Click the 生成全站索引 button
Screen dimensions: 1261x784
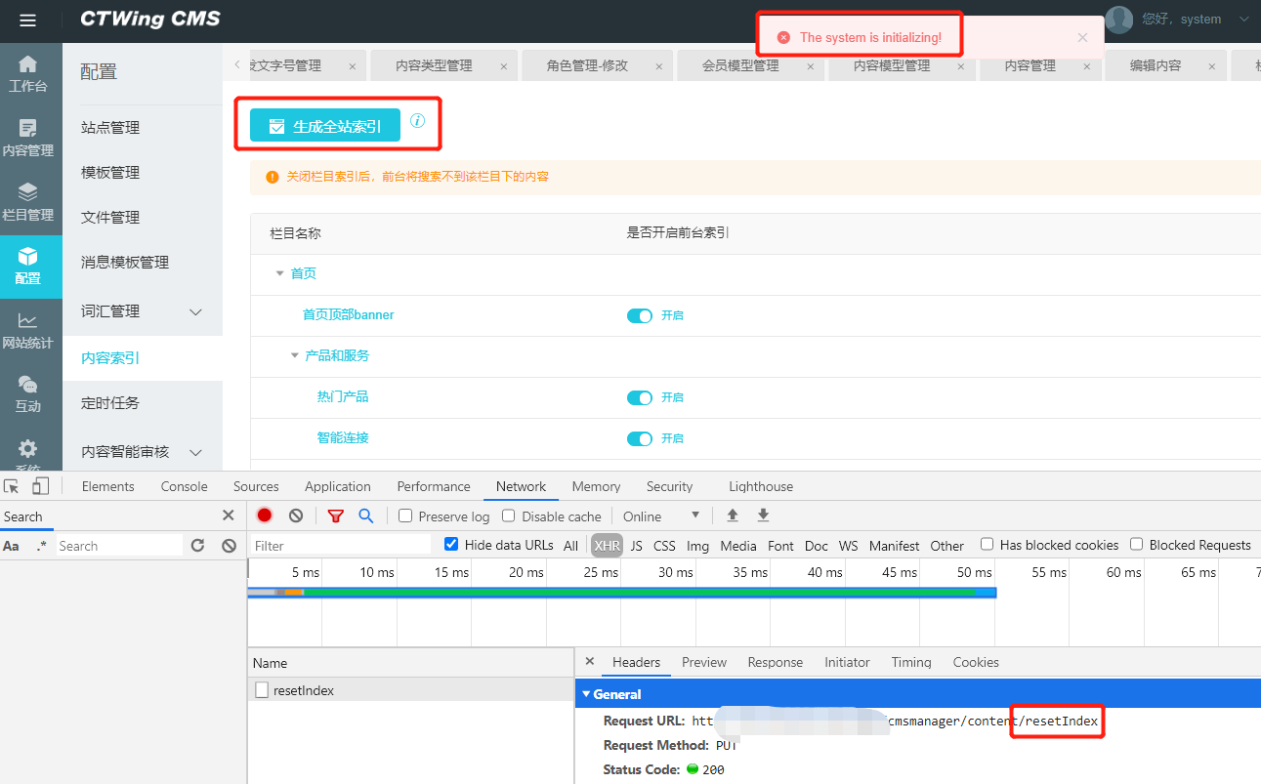(325, 126)
